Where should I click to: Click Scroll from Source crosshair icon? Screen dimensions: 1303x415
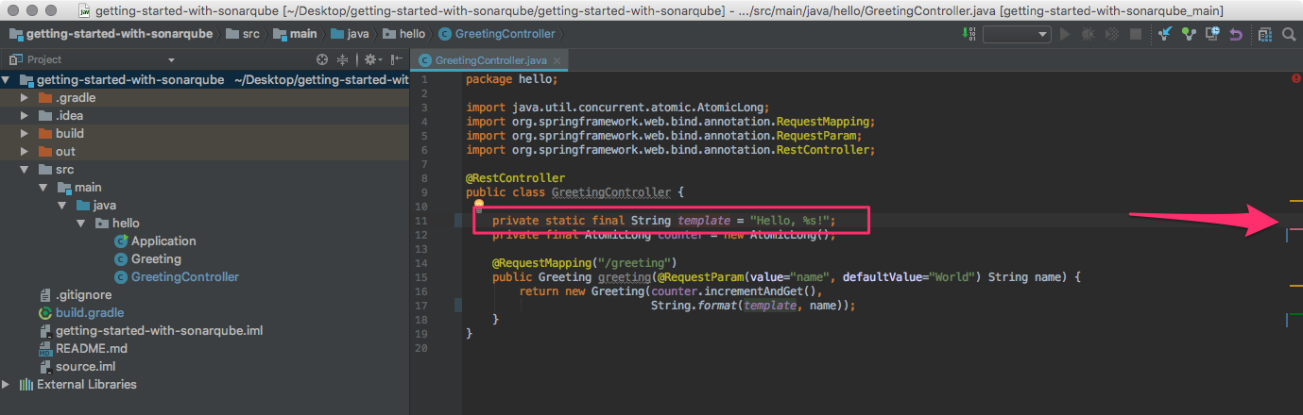[x=322, y=59]
